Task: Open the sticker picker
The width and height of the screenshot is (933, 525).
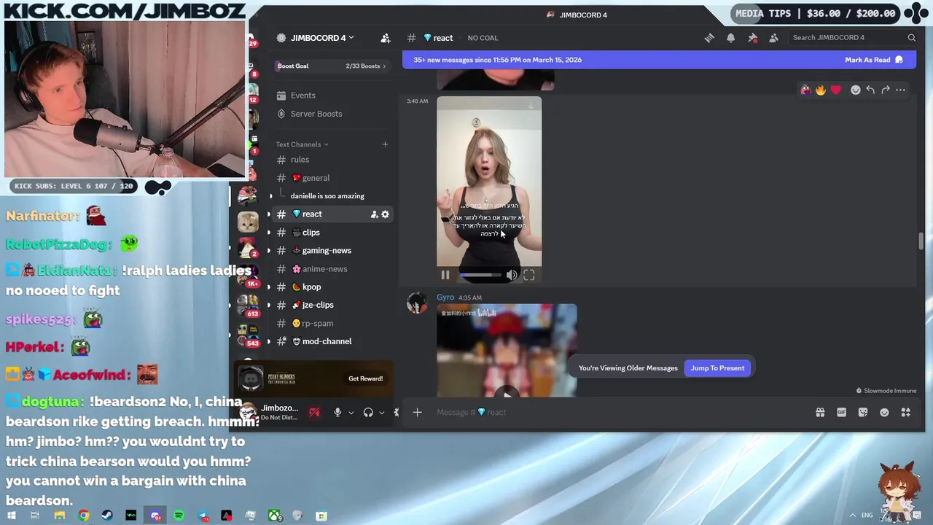Action: 863,413
